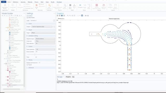Open the Frame selection dropdown
The height and width of the screenshot is (93, 166).
[x=45, y=49]
